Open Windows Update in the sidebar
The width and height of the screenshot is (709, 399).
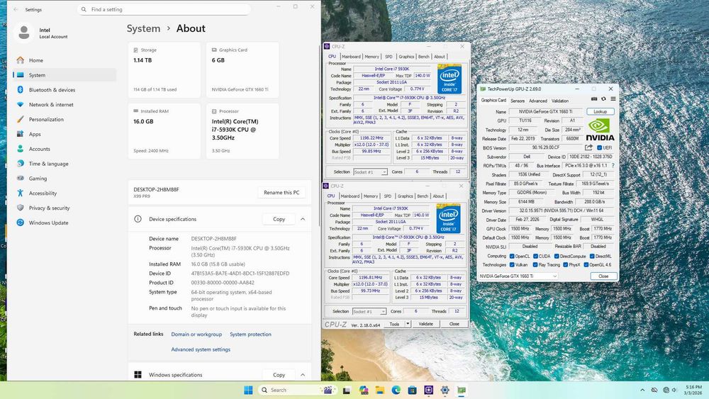65,223
